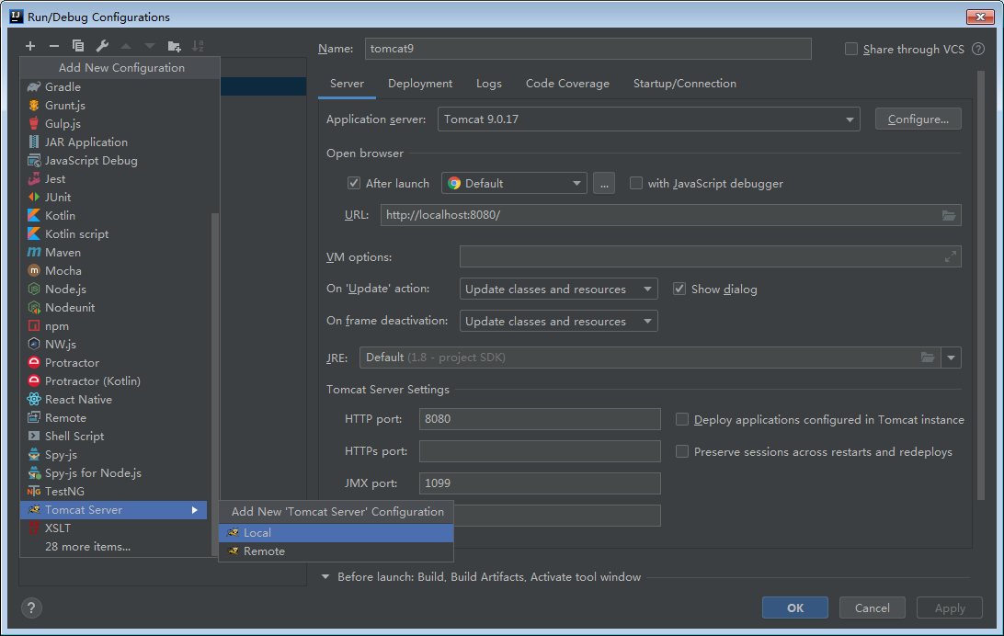Expand the VM options field editor
This screenshot has width=1004, height=636.
coord(951,256)
